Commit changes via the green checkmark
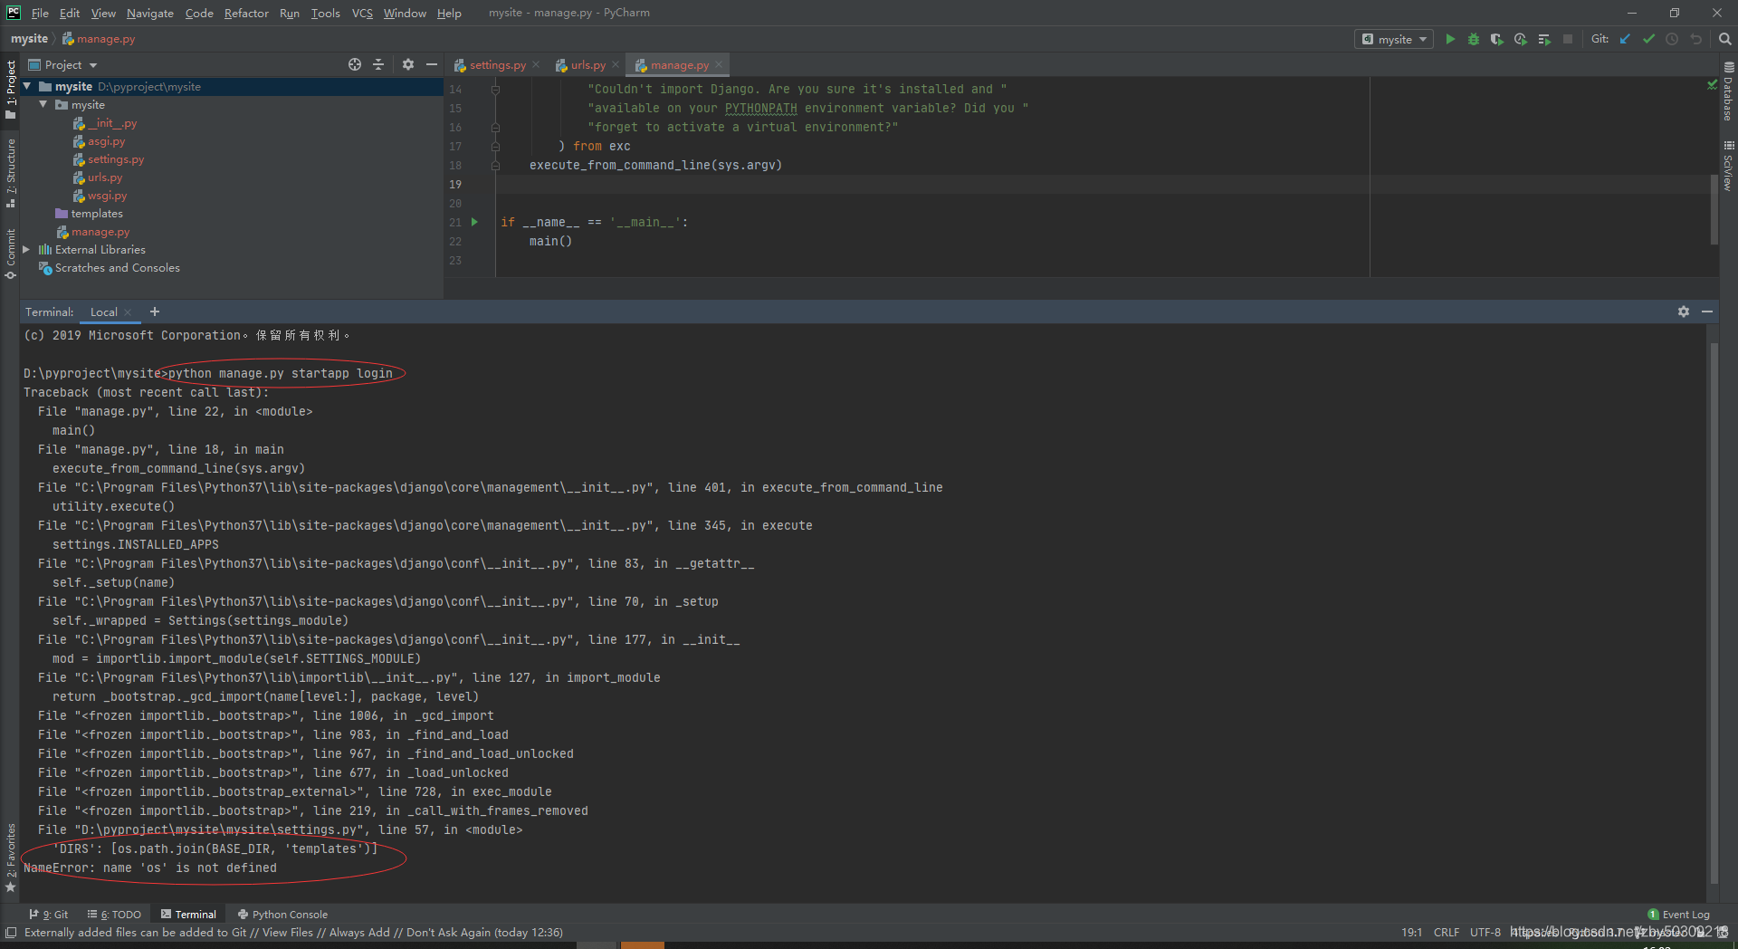The height and width of the screenshot is (949, 1738). (1647, 39)
